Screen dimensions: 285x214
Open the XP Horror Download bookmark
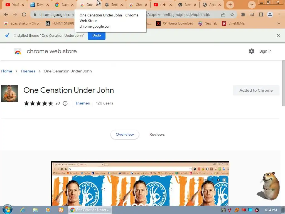point(175,23)
